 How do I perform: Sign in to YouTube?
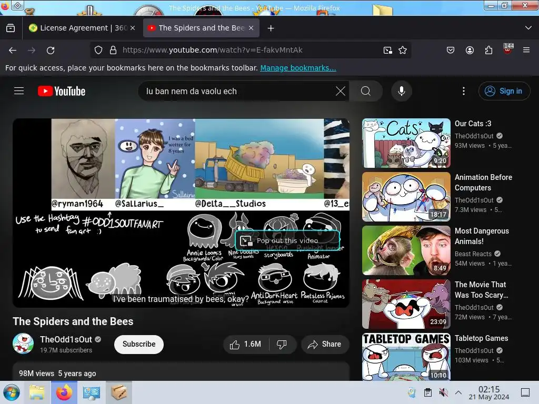[x=504, y=91]
